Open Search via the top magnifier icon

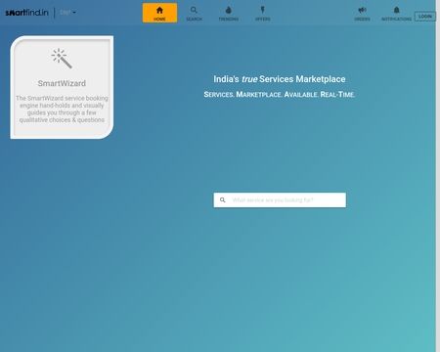pyautogui.click(x=194, y=10)
